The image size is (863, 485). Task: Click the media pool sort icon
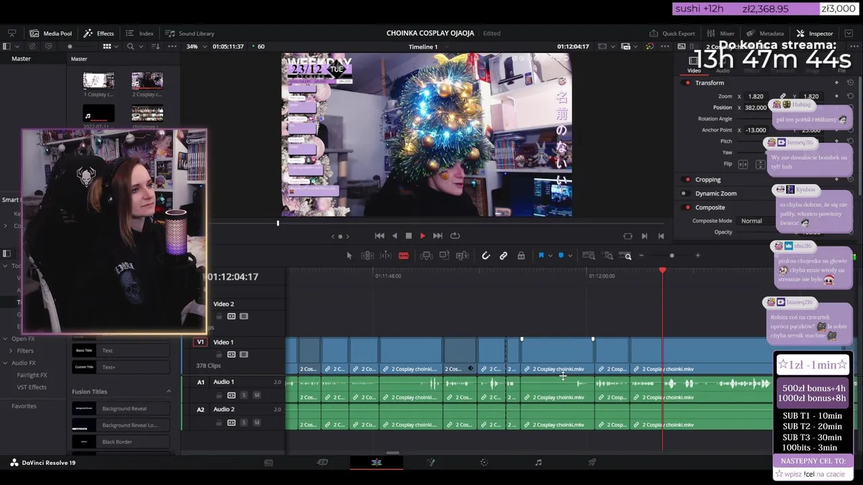coord(156,46)
